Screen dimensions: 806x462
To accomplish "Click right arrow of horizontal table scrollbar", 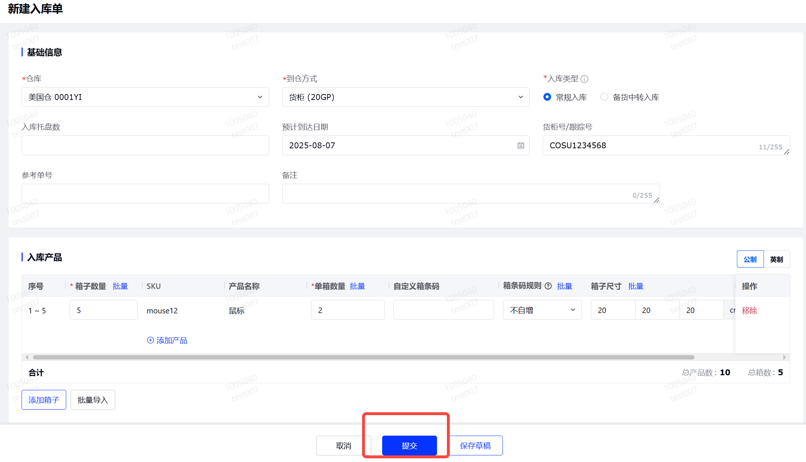I will point(784,357).
